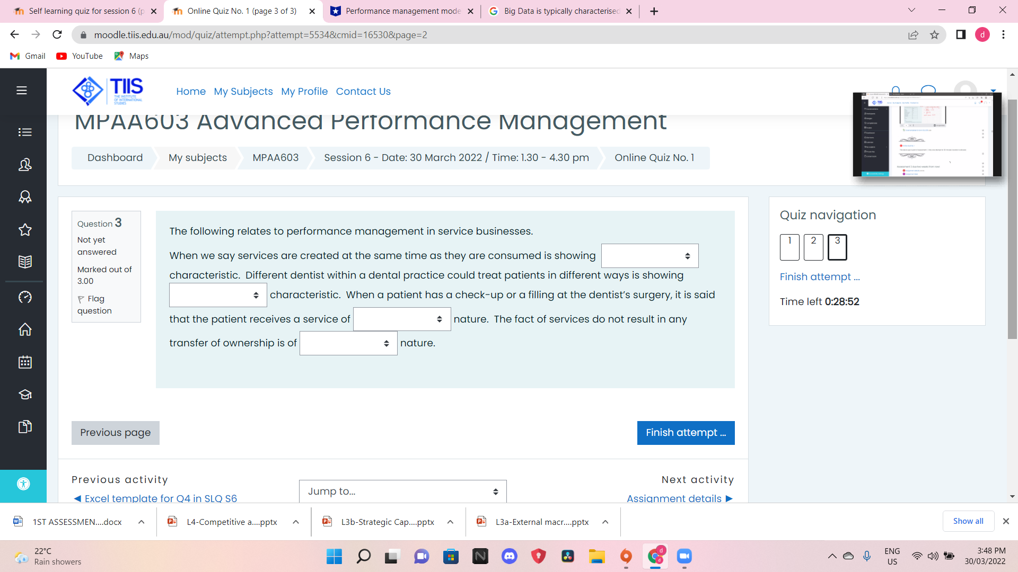The image size is (1018, 572).
Task: Open the accessibility widget button
Action: 23,484
